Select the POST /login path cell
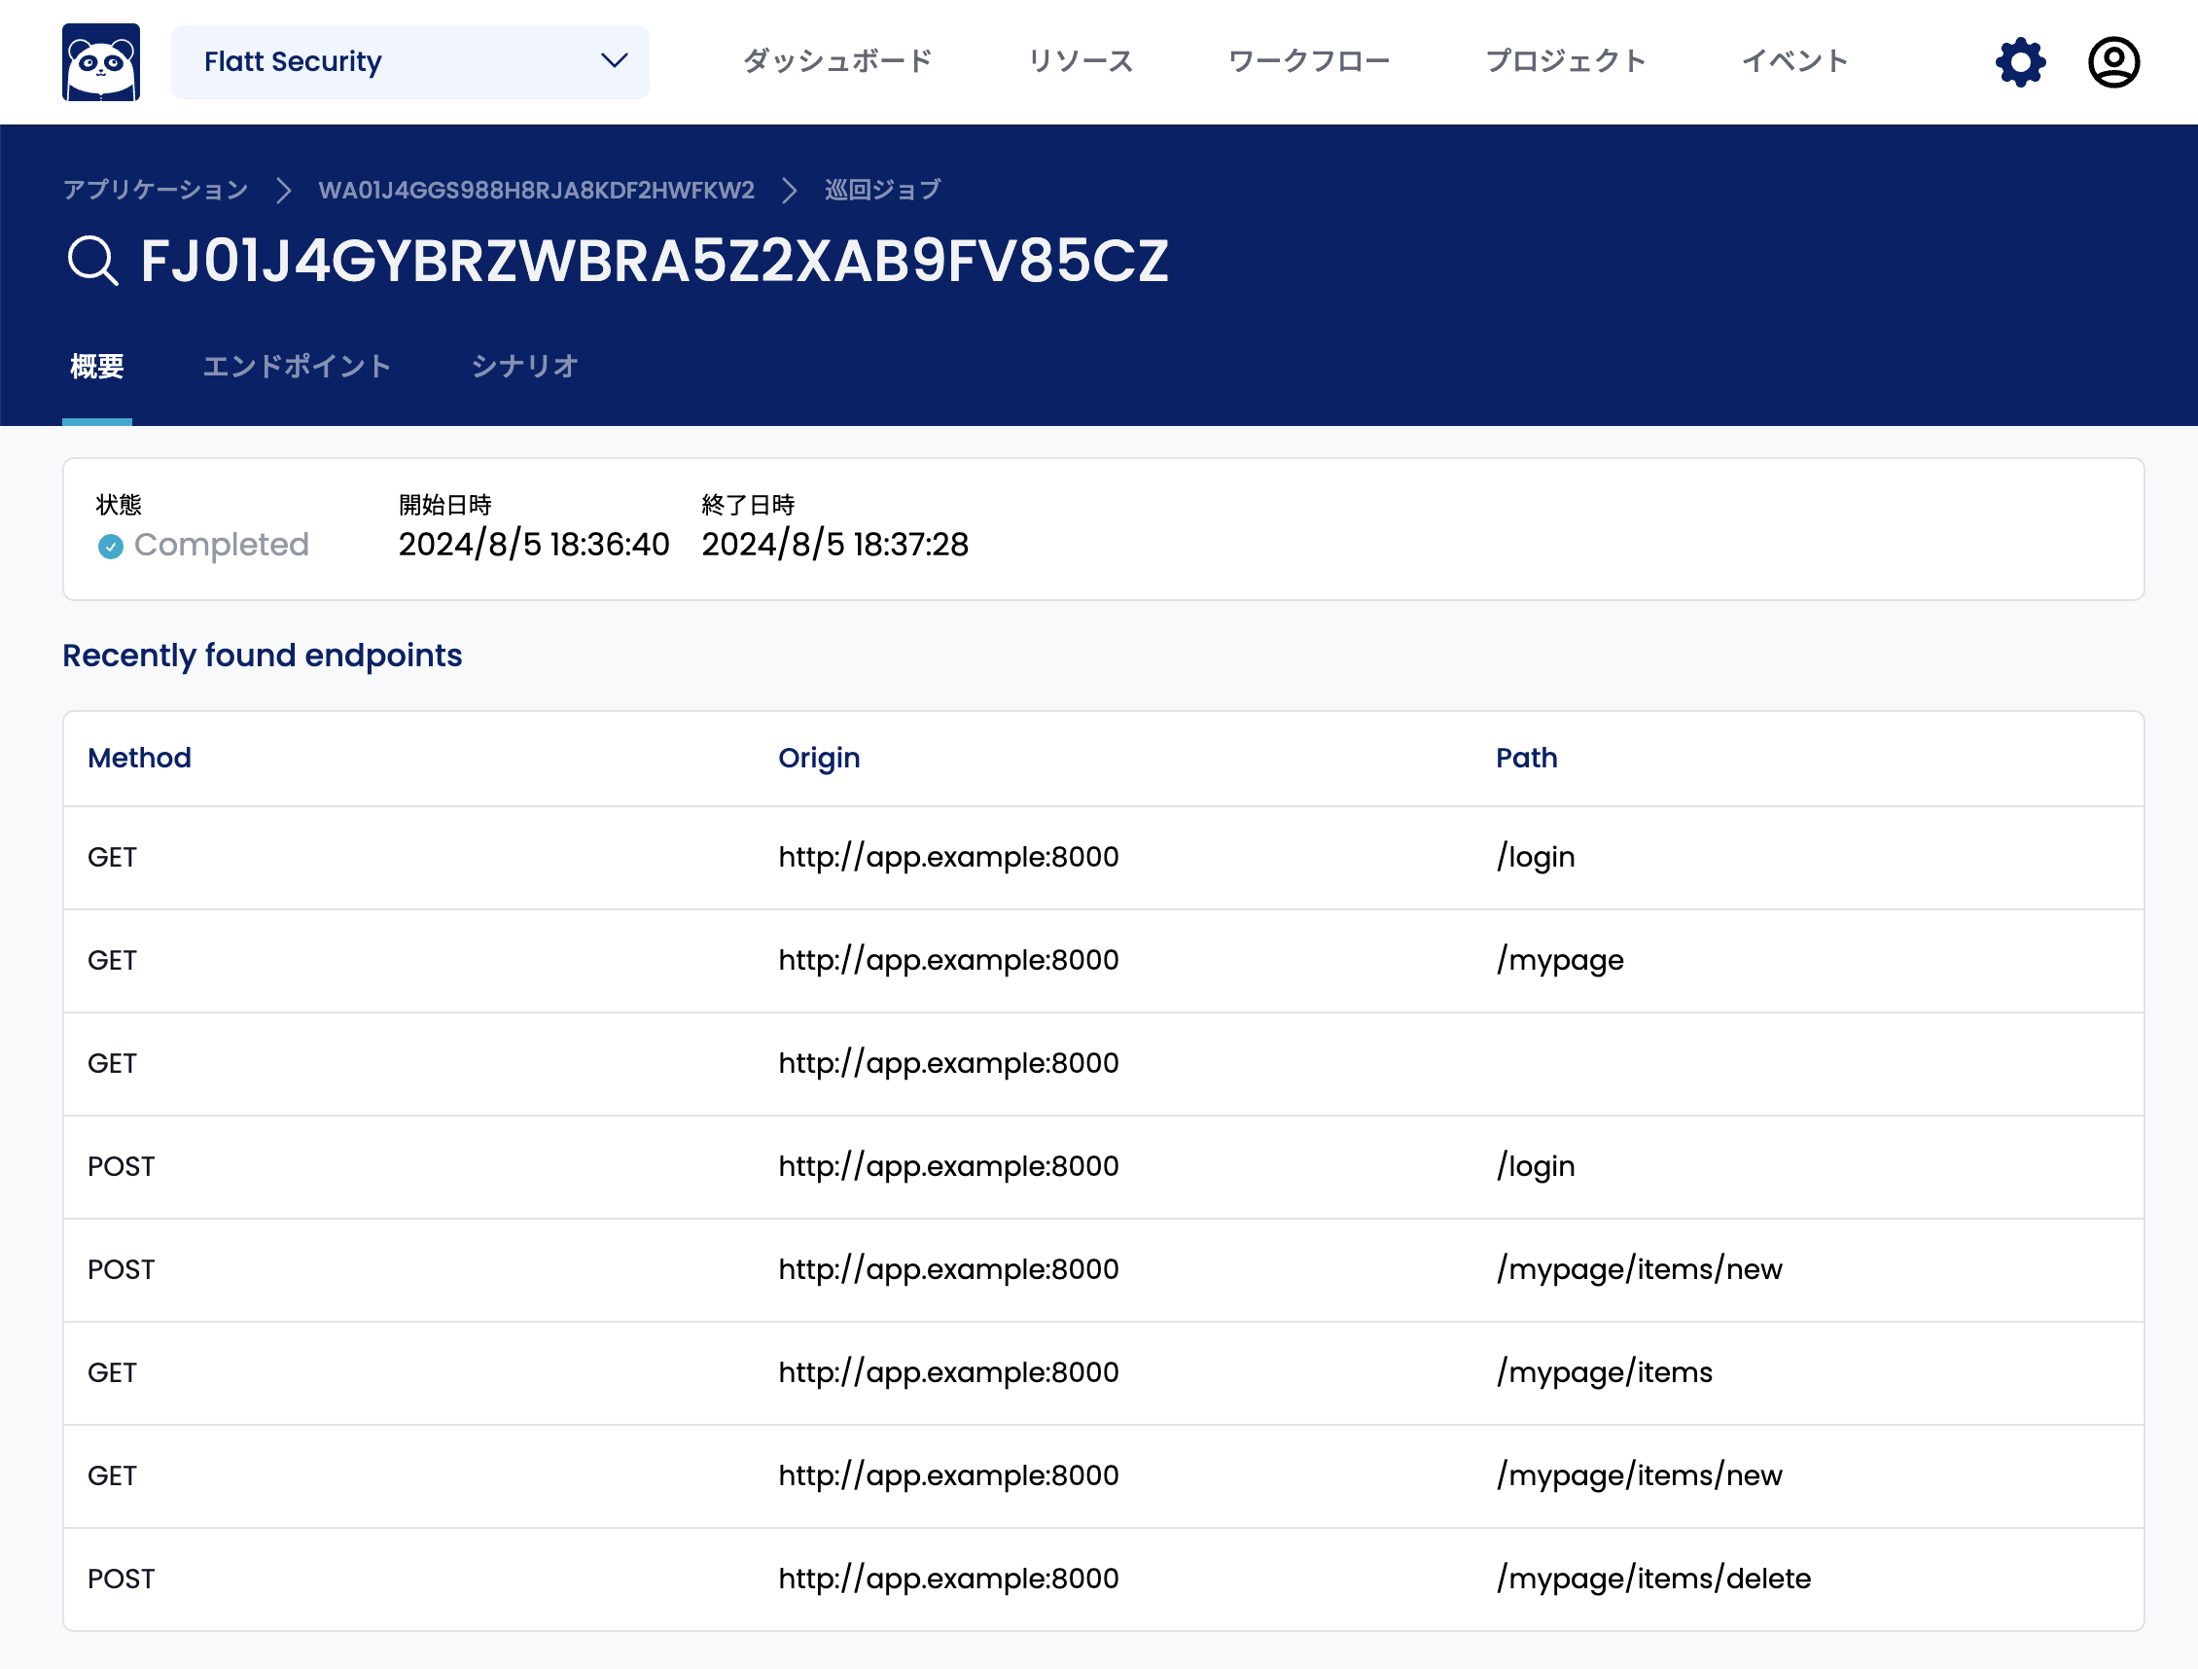Screen dimensions: 2198x1669 (1537, 1166)
